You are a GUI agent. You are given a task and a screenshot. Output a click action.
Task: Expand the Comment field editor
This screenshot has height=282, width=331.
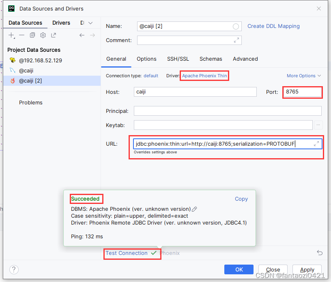(x=236, y=40)
